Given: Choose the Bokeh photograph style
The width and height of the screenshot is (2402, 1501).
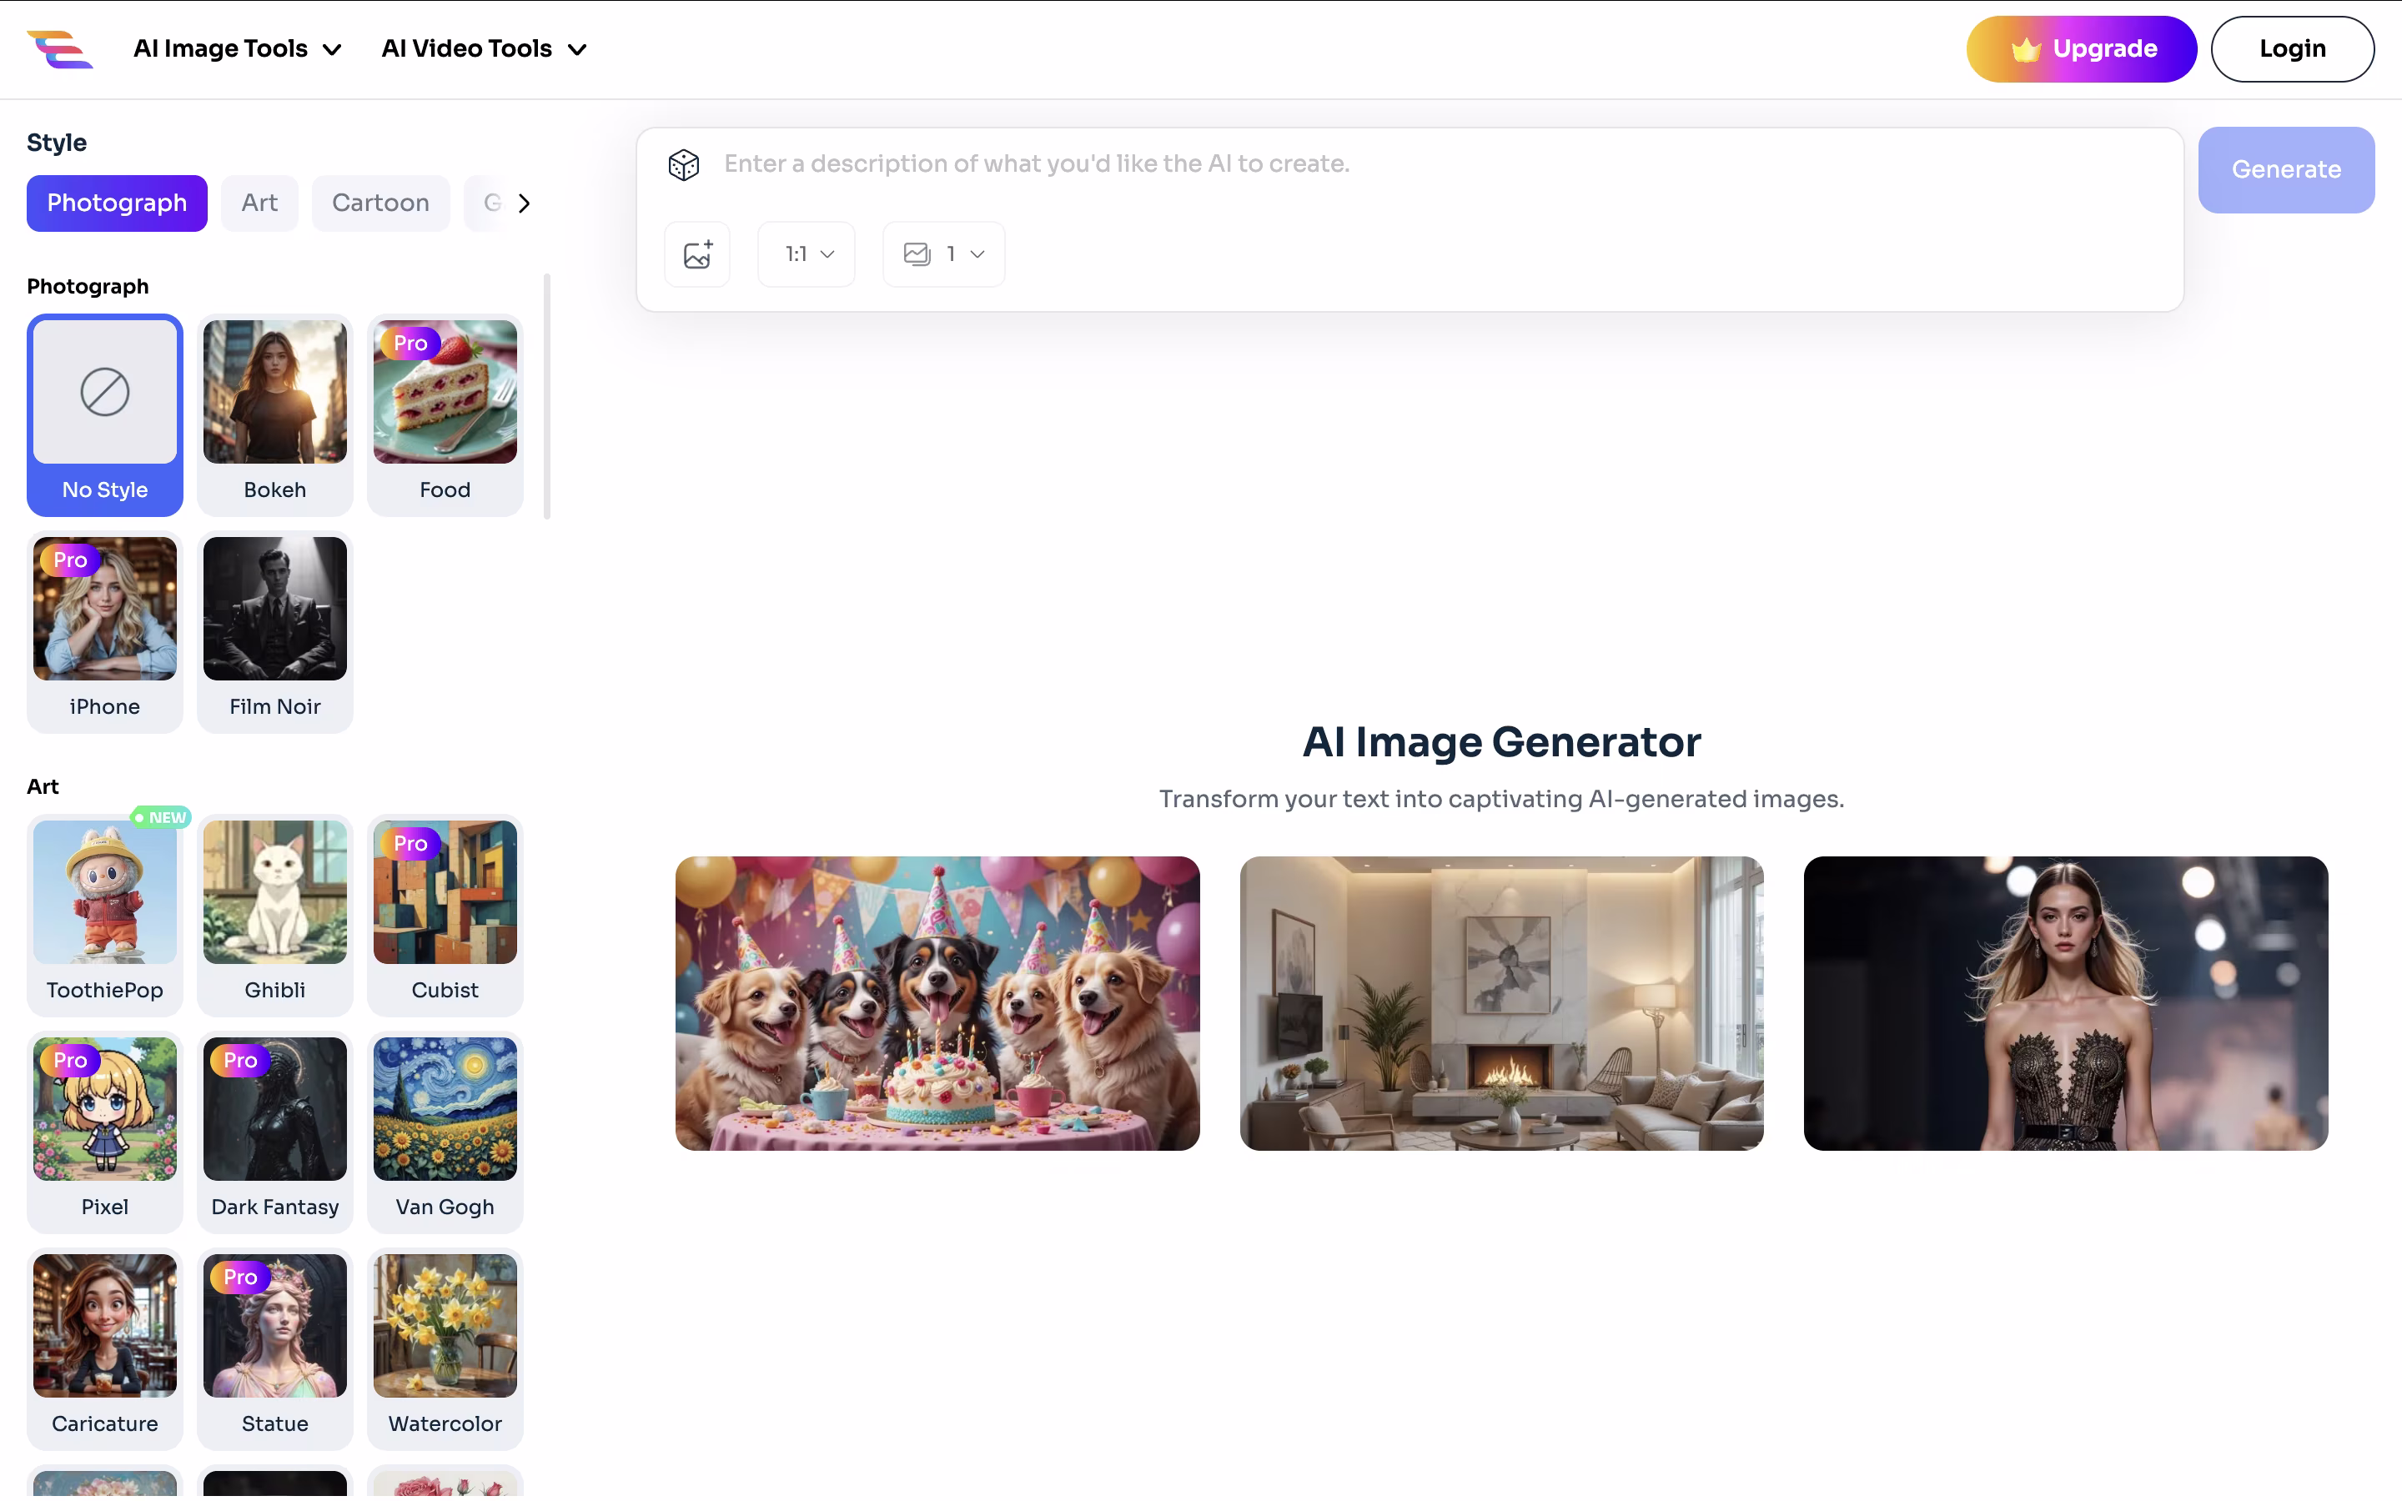Looking at the screenshot, I should pos(275,416).
